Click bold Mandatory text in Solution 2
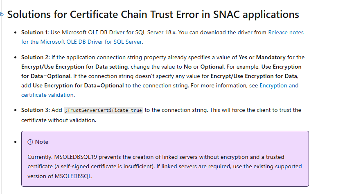 coord(271,58)
